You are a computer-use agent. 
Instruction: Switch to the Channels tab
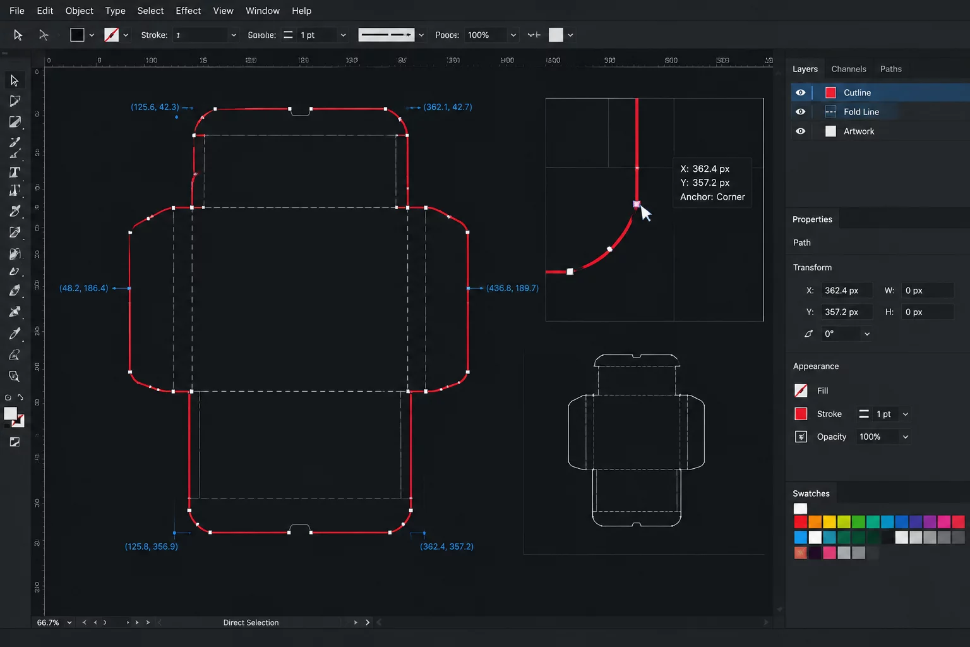tap(849, 69)
